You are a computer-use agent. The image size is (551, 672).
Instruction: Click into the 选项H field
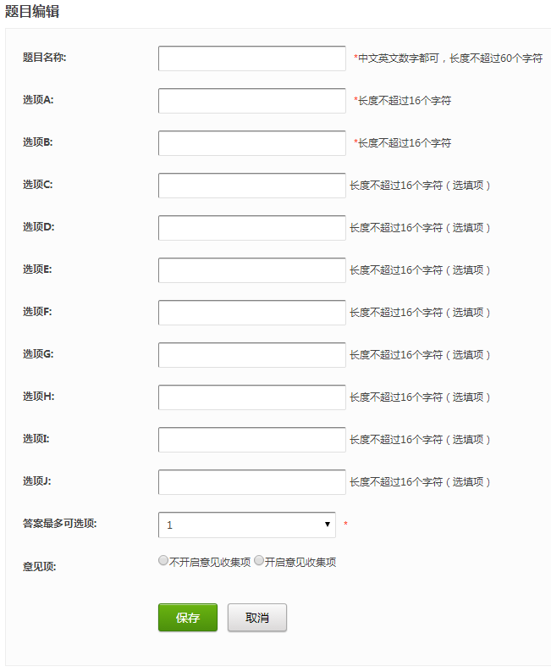[251, 397]
